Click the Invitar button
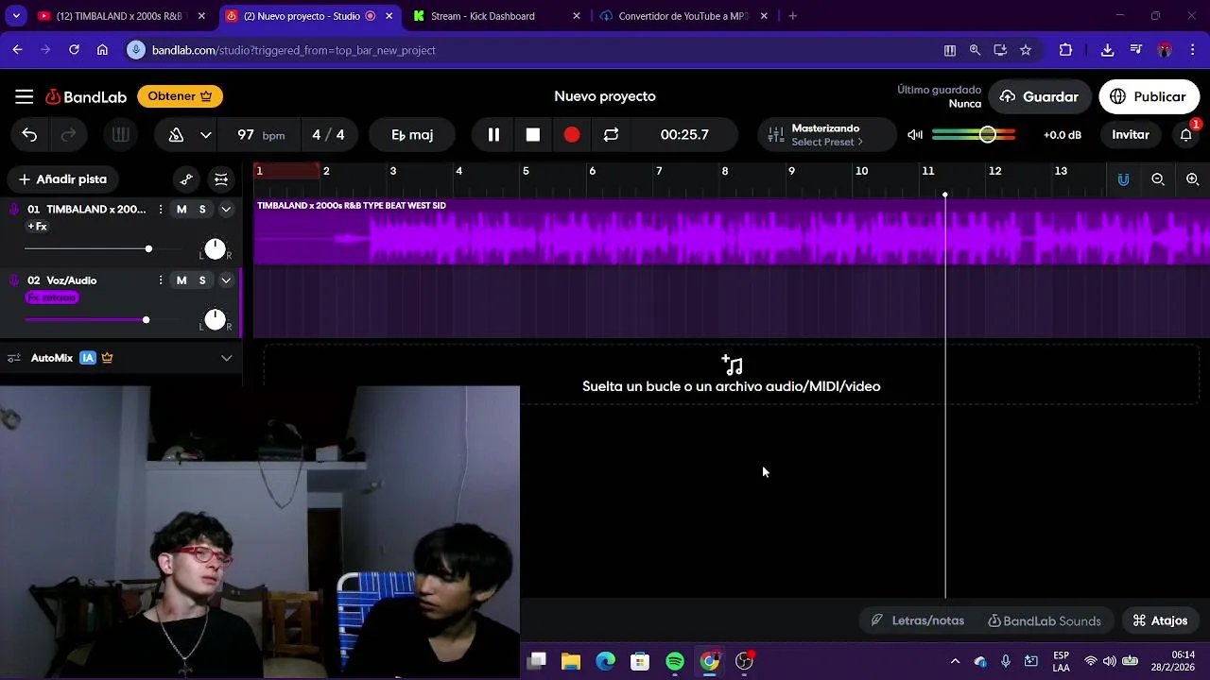1210x680 pixels. click(x=1131, y=135)
